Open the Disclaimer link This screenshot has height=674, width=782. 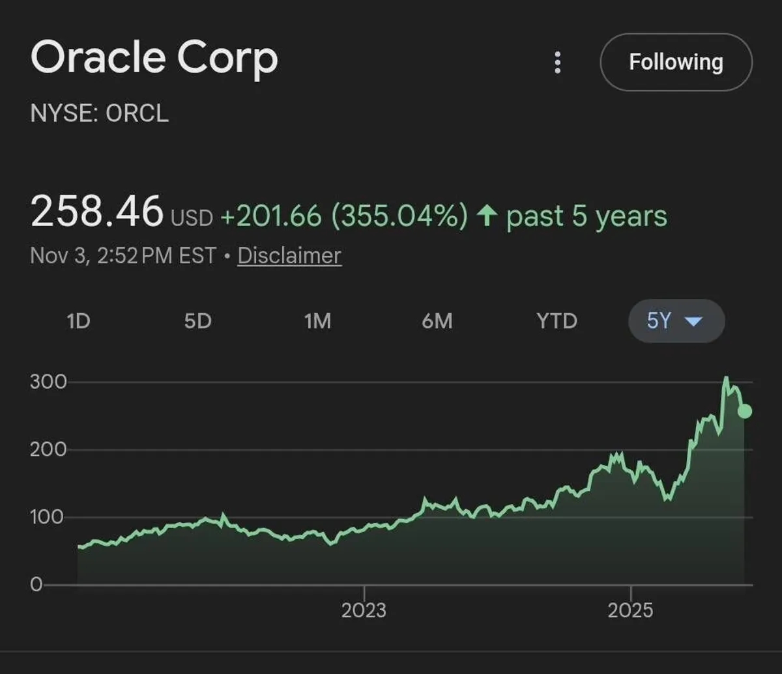pyautogui.click(x=289, y=255)
